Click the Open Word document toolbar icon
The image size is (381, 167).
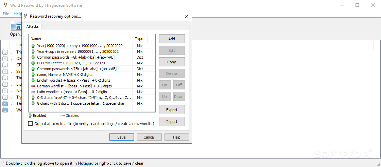16,26
